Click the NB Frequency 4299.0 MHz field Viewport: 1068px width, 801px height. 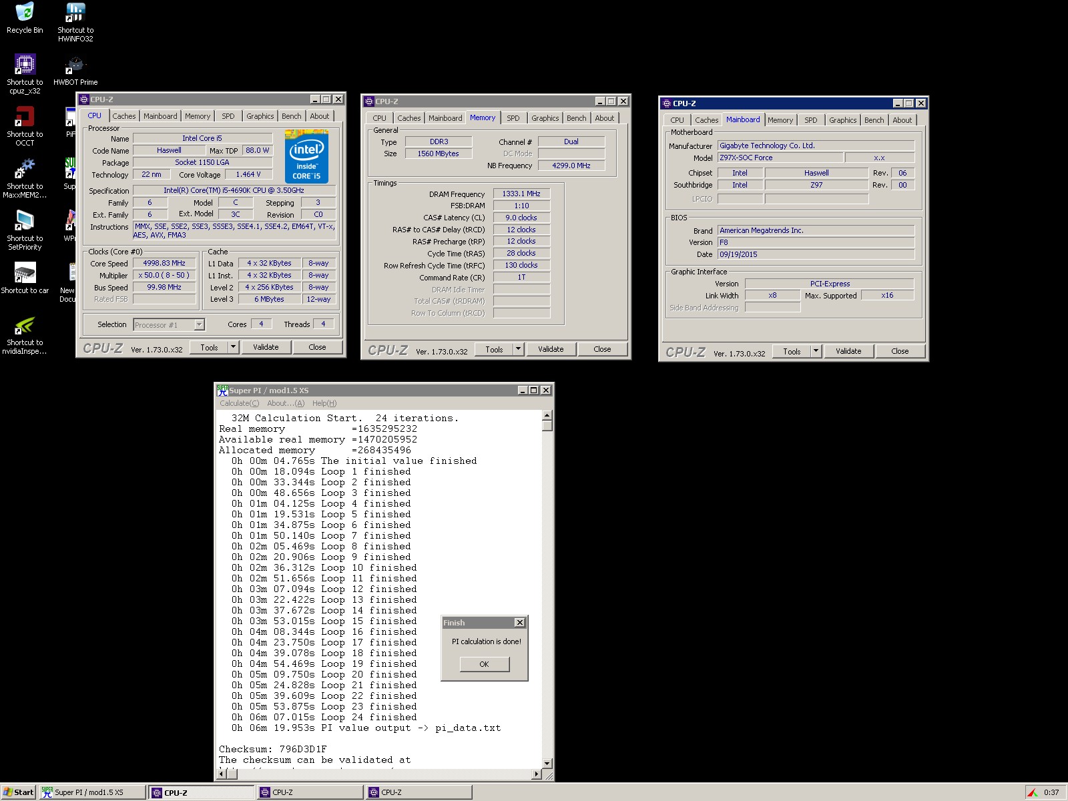571,166
